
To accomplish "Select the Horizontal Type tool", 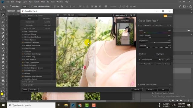I will click(x=3, y=70).
